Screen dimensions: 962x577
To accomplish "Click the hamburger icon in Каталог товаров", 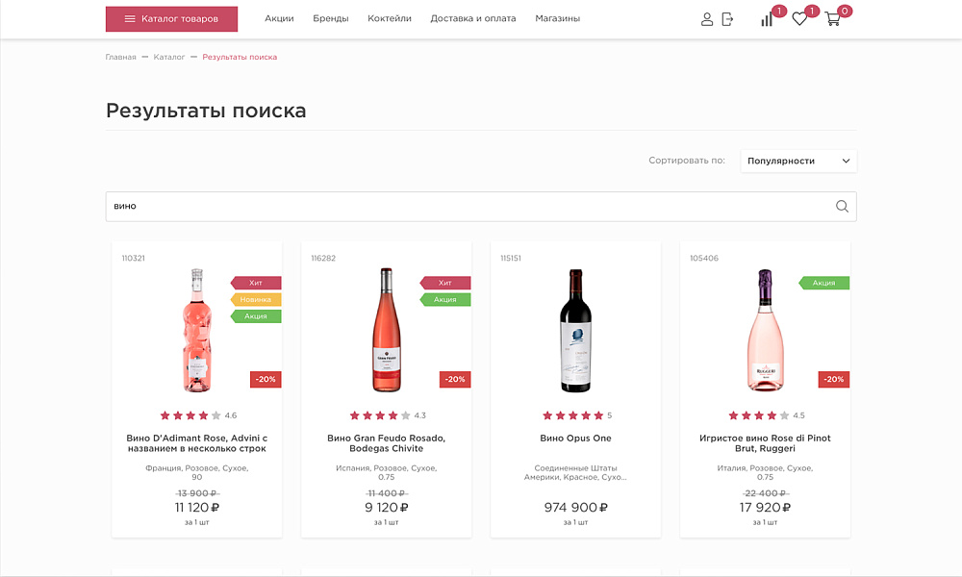I will tap(130, 18).
